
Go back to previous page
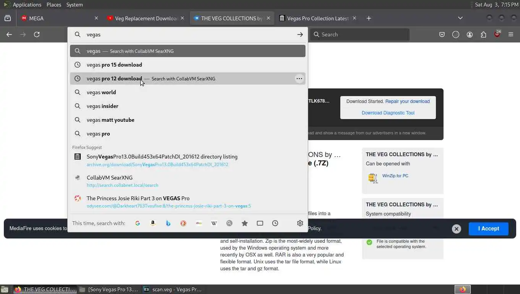tap(9, 34)
